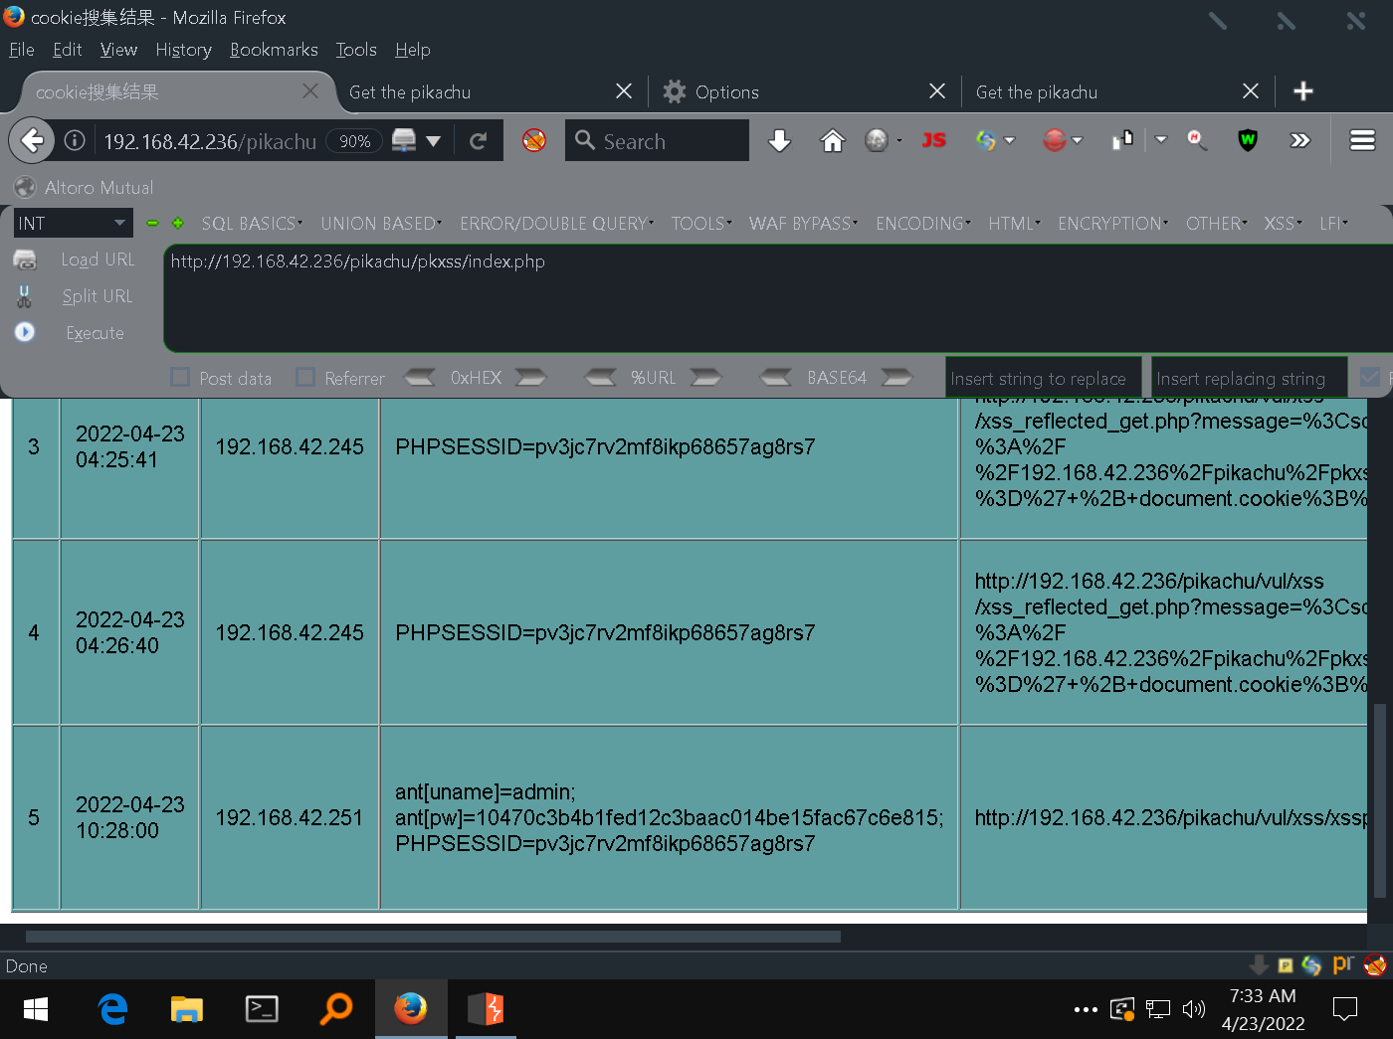Open the Bookmarks menu
The height and width of the screenshot is (1039, 1393).
(x=274, y=50)
